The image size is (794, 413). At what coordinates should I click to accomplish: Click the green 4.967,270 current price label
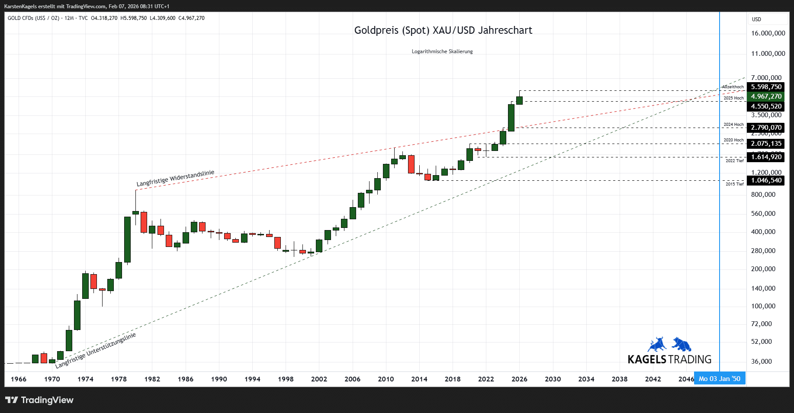[x=766, y=96]
